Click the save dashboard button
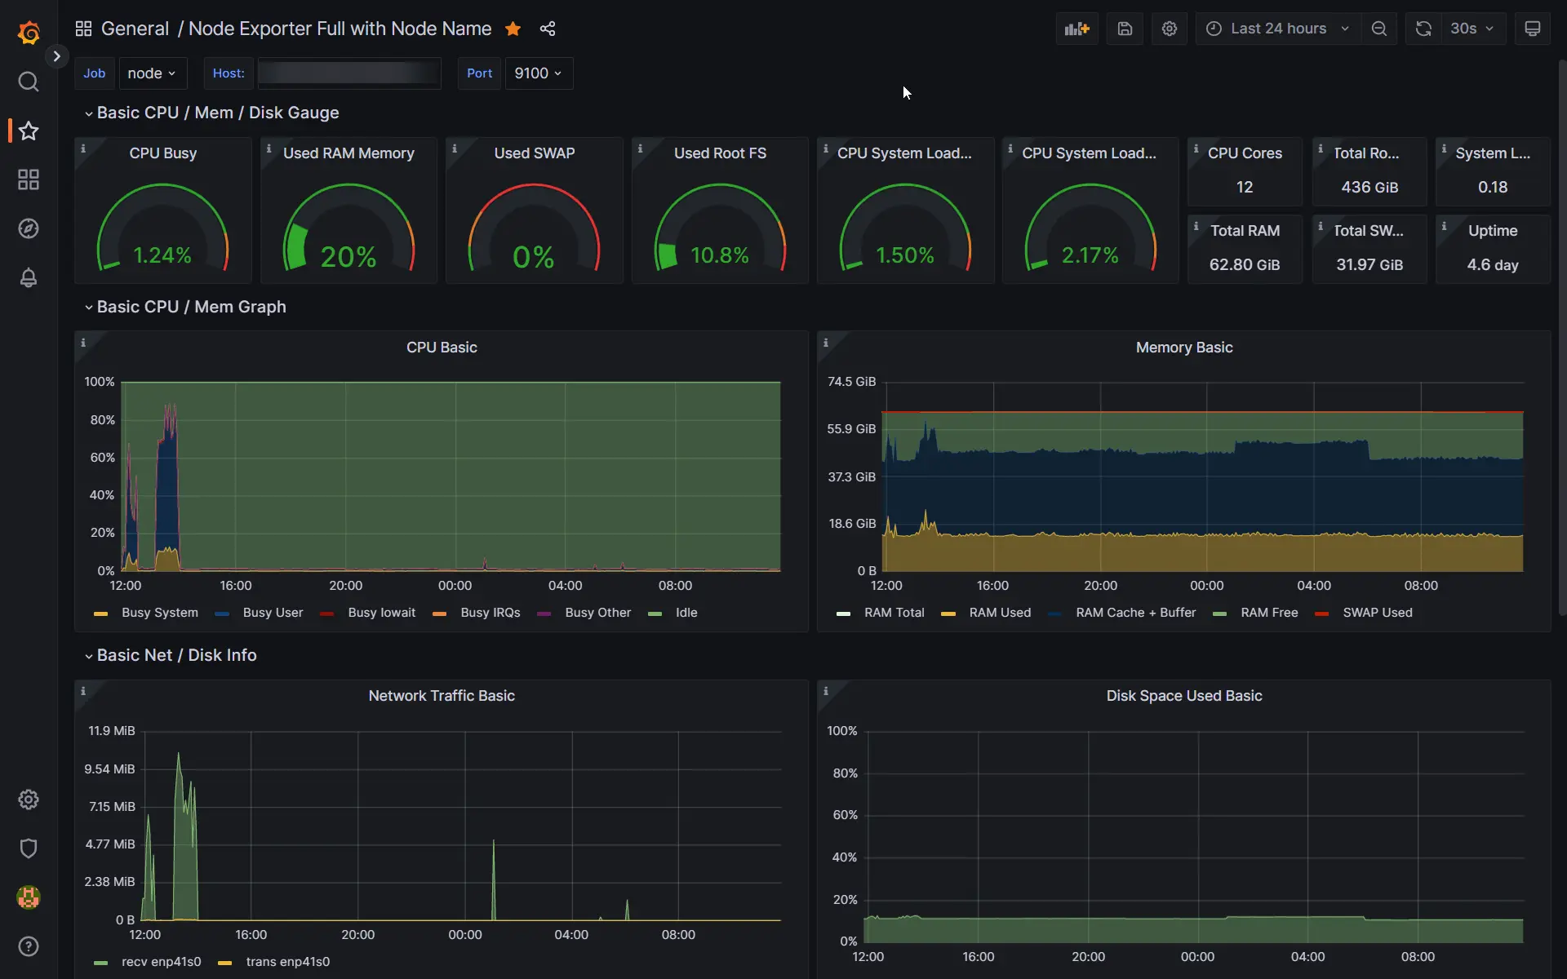The height and width of the screenshot is (979, 1567). click(1125, 29)
